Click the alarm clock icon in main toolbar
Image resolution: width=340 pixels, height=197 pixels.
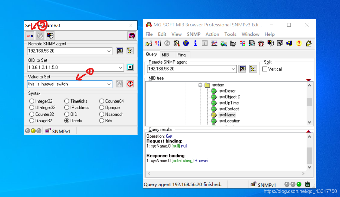click(x=261, y=43)
